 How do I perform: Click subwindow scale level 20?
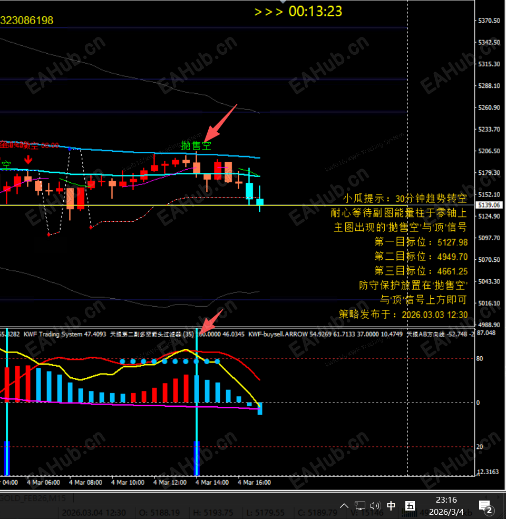[480, 447]
